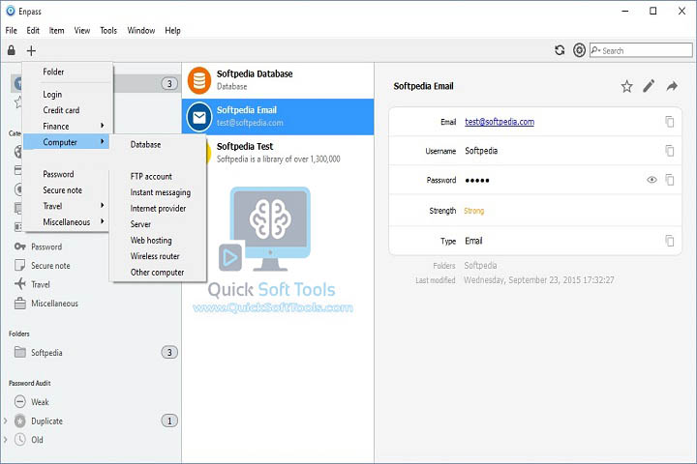Image resolution: width=697 pixels, height=464 pixels.
Task: Open the Item menu
Action: point(56,31)
